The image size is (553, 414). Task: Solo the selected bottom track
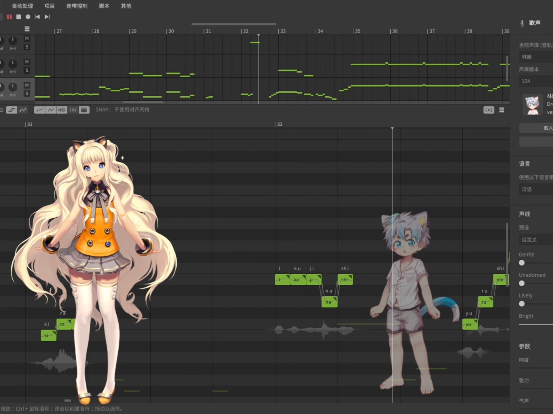point(27,93)
